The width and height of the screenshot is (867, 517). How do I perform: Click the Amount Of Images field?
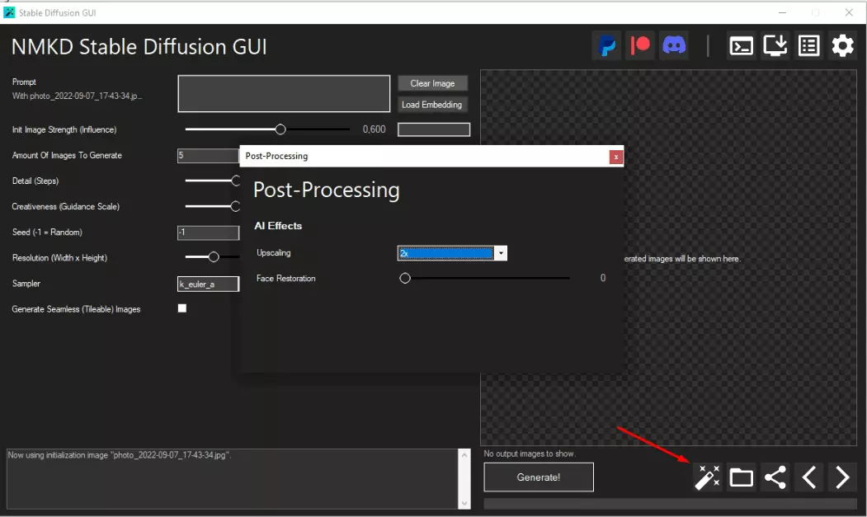(208, 155)
